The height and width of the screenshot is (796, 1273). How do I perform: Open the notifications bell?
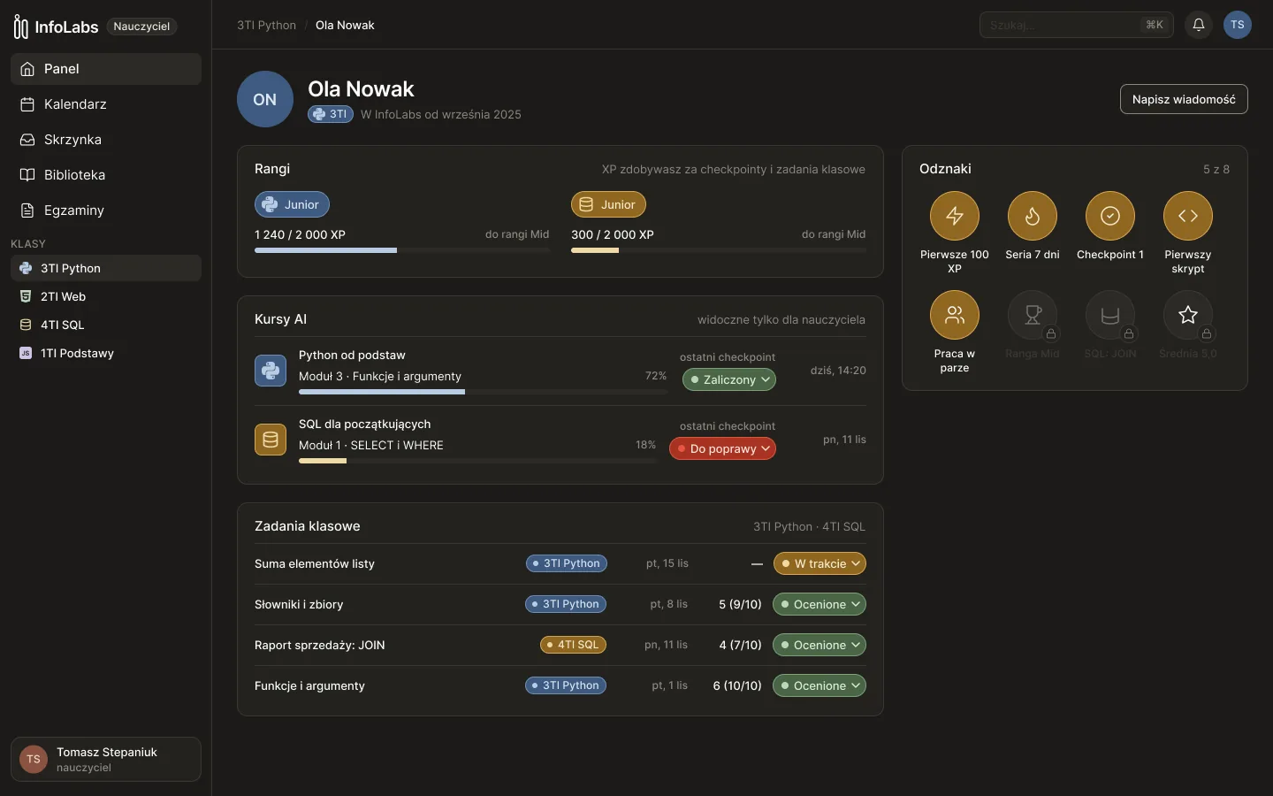(1199, 25)
